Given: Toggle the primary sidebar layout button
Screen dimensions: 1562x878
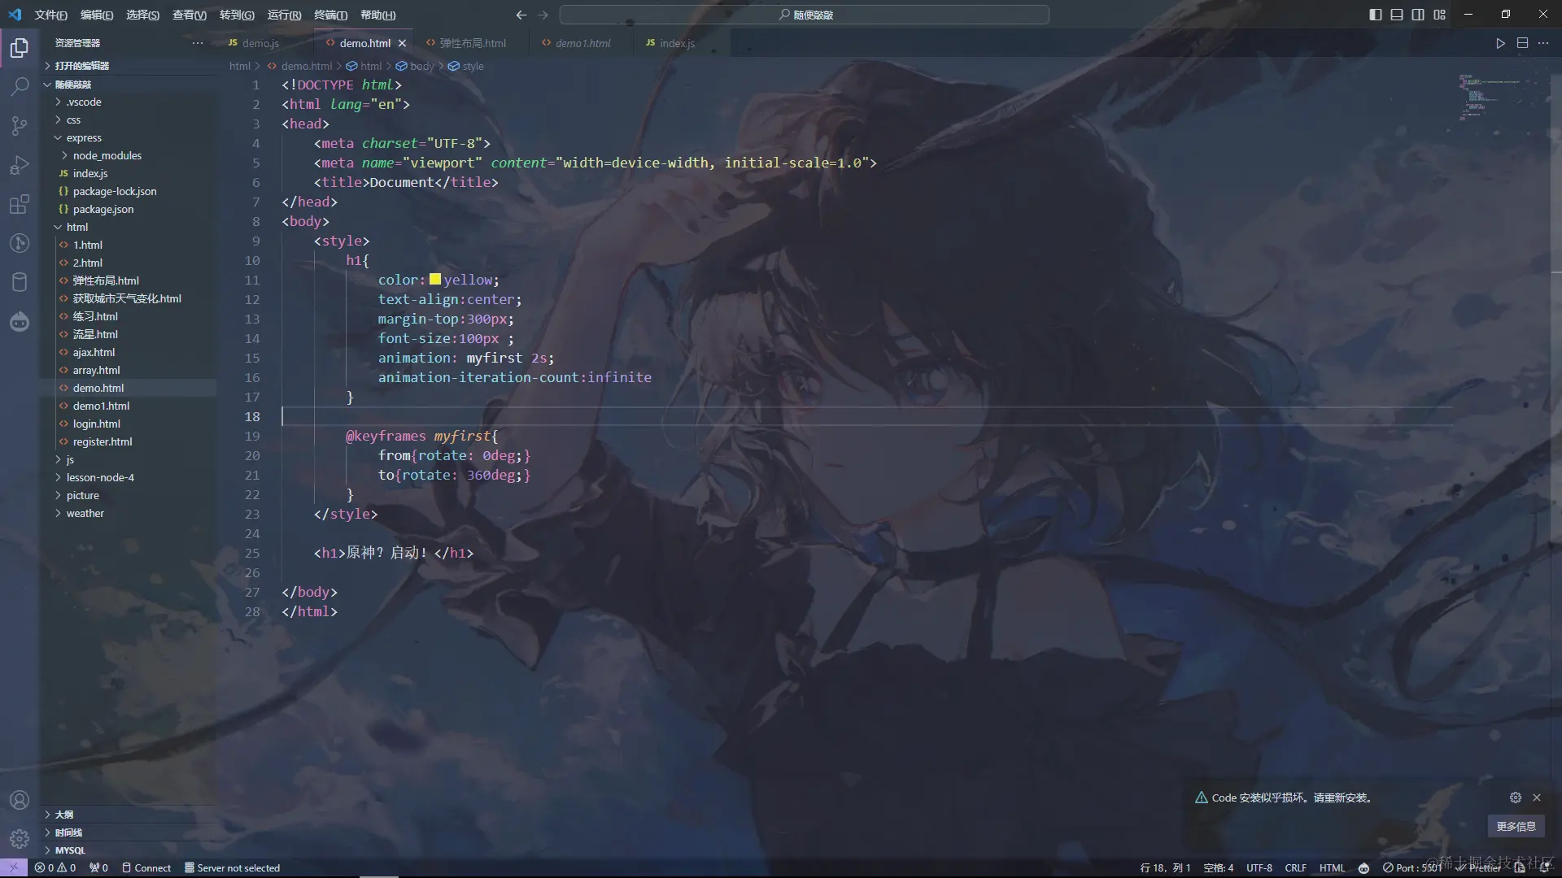Looking at the screenshot, I should pyautogui.click(x=1375, y=15).
